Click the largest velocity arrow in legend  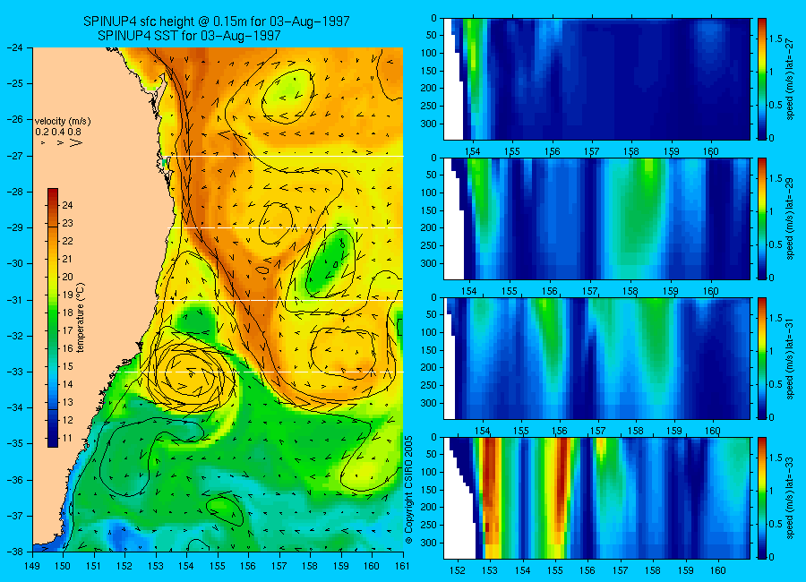(76, 143)
